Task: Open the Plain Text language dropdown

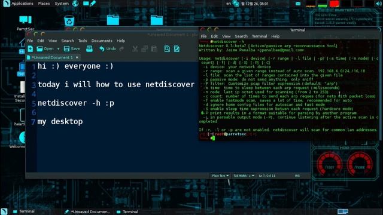Action: point(220,176)
